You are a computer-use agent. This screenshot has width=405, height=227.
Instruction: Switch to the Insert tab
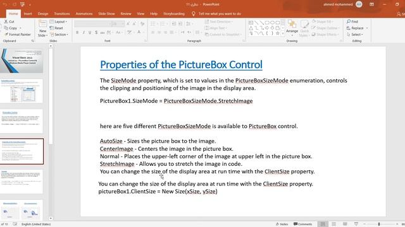click(28, 14)
